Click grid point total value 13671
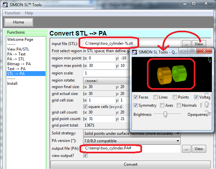Image resolution: width=216 pixels, height=169 pixels. tap(89, 125)
